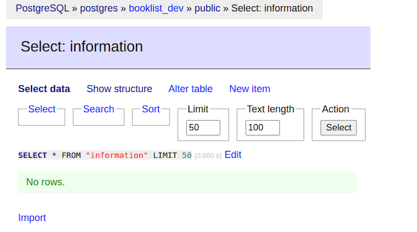Open the Show structure tab

(119, 89)
